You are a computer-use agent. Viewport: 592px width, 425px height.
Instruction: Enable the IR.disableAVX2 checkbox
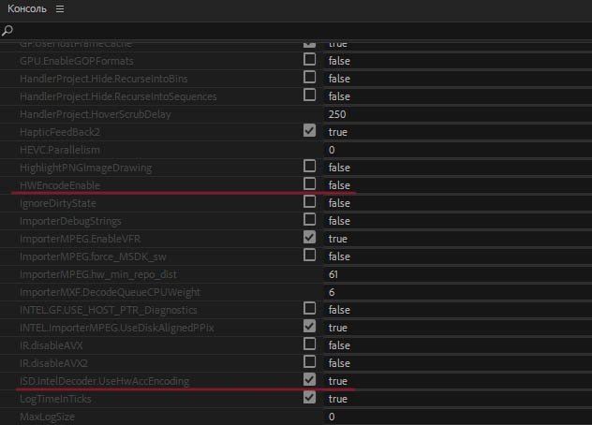click(310, 361)
